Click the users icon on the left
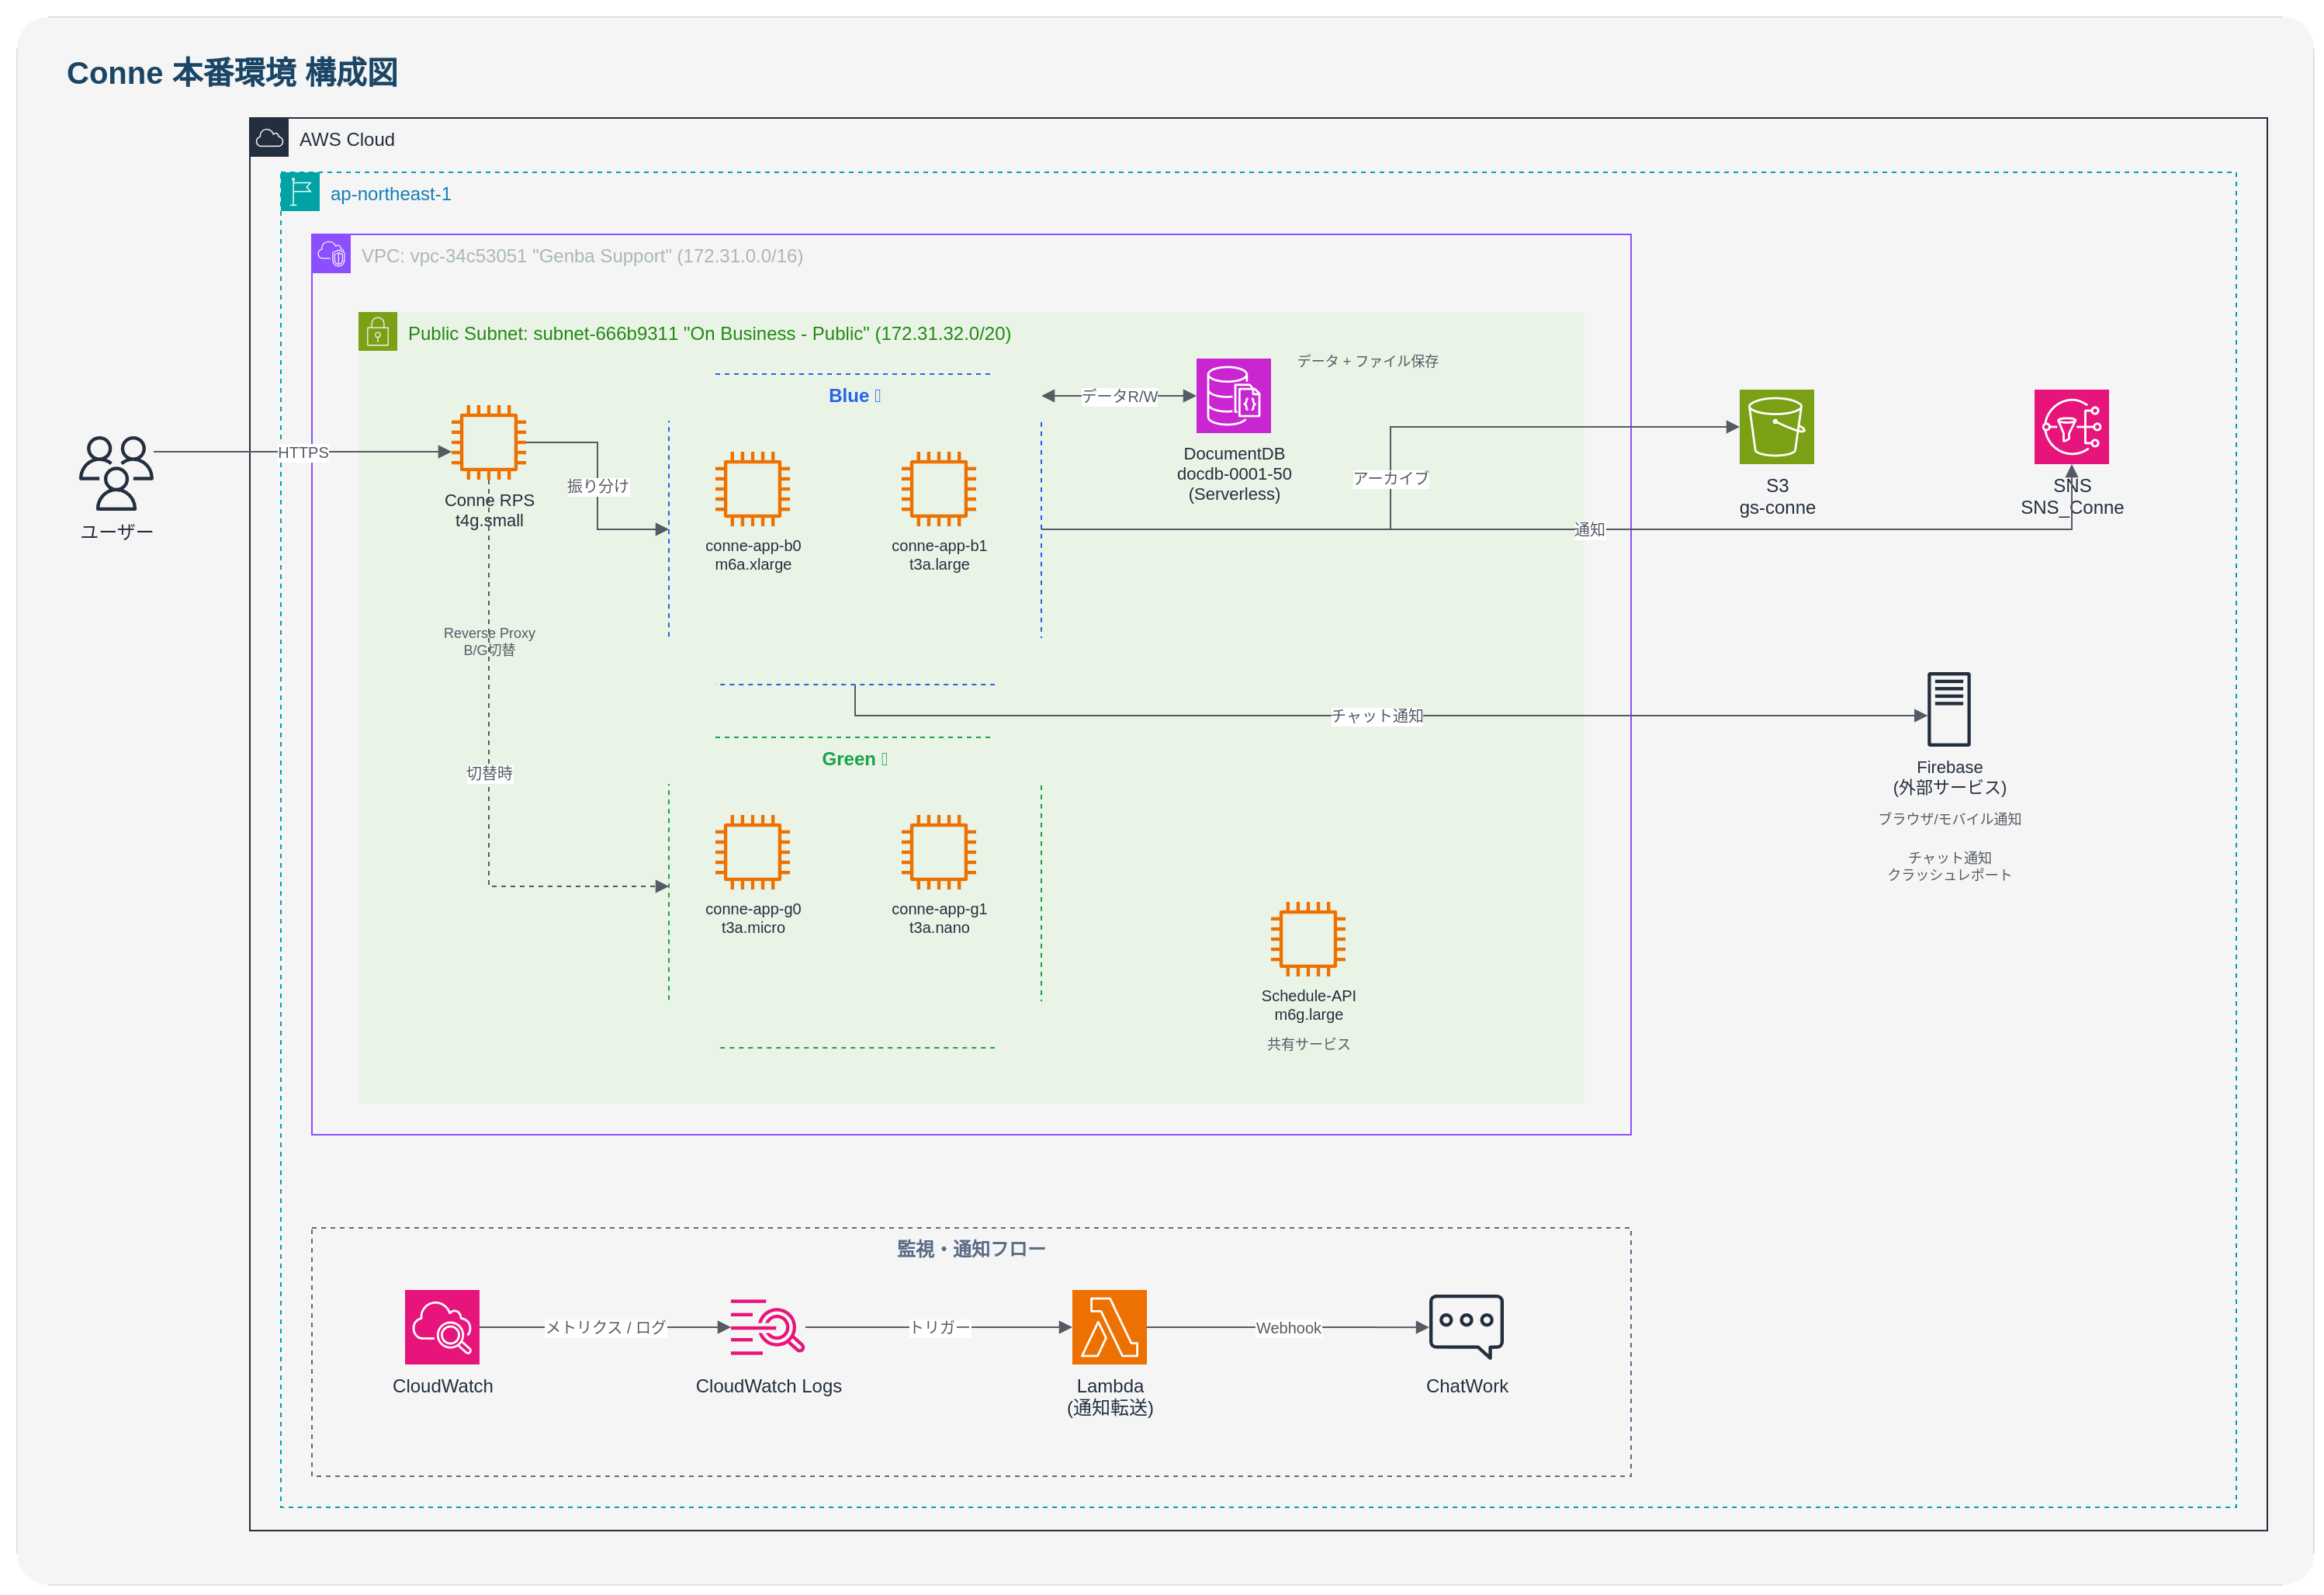The image size is (2324, 1595). (x=116, y=473)
